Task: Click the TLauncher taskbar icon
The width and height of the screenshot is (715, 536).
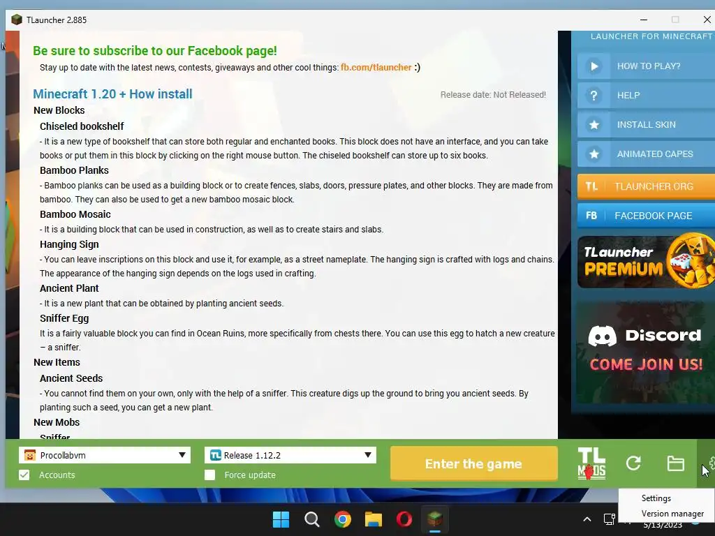Action: point(434,519)
